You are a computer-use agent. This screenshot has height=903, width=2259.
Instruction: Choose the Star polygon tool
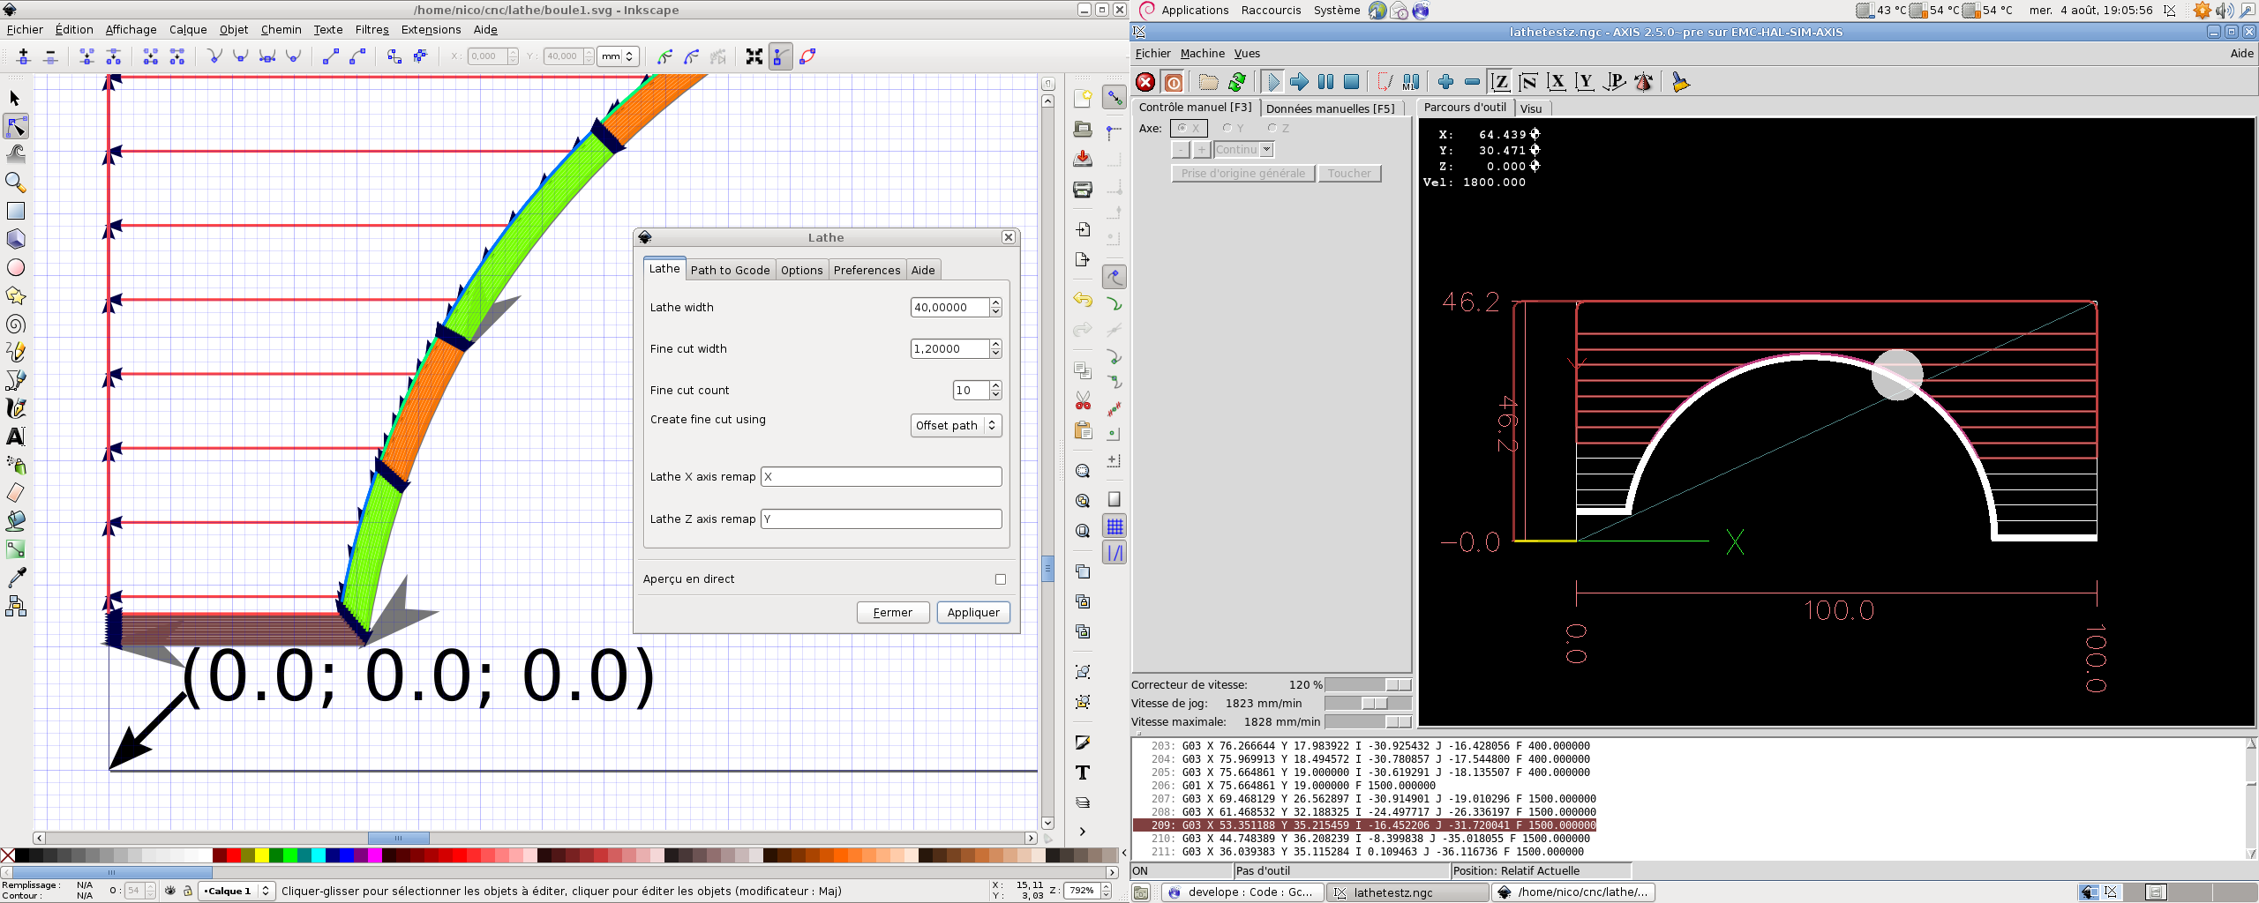(x=16, y=296)
